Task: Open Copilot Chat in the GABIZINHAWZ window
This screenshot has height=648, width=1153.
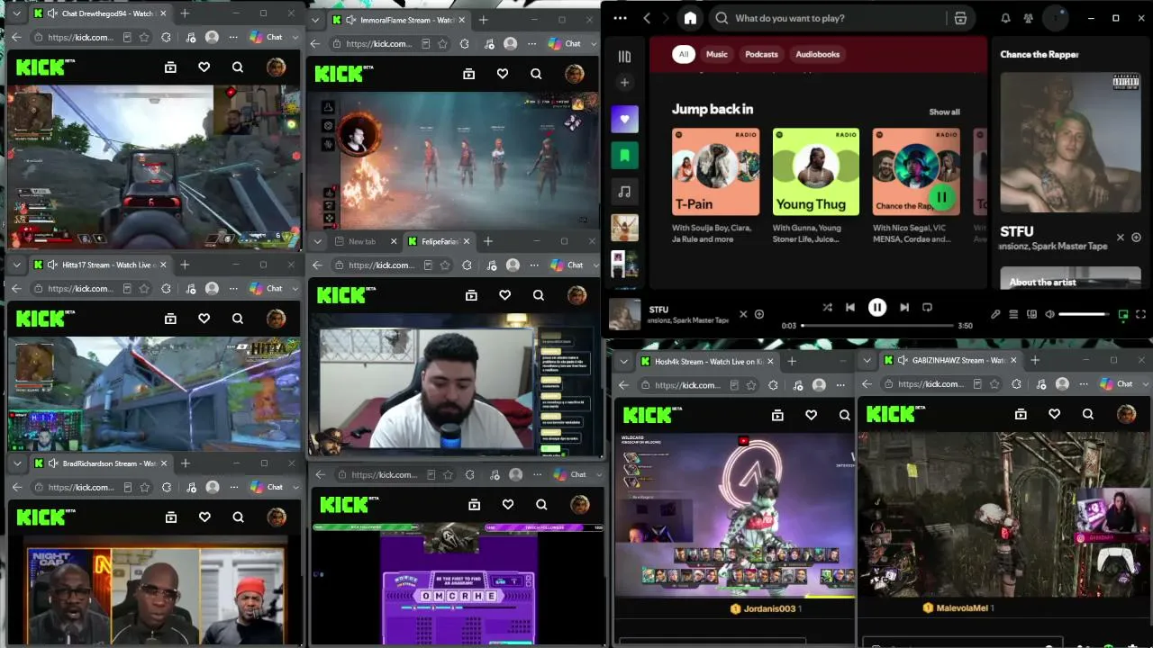Action: point(1116,384)
